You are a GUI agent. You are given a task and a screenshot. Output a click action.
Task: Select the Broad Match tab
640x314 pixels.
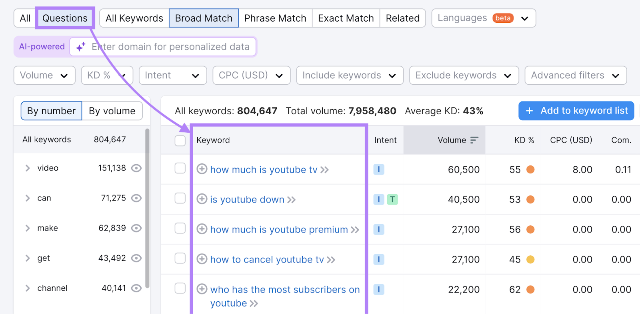click(x=204, y=18)
